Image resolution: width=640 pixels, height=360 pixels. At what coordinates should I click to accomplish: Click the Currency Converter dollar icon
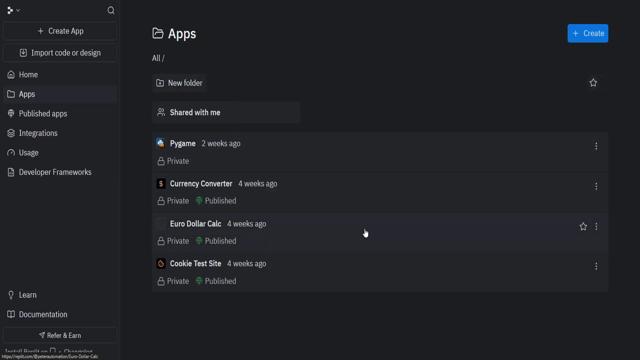point(161,184)
